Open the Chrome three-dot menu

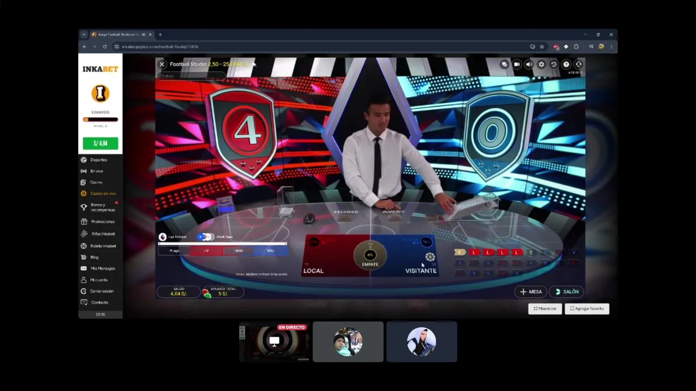611,47
